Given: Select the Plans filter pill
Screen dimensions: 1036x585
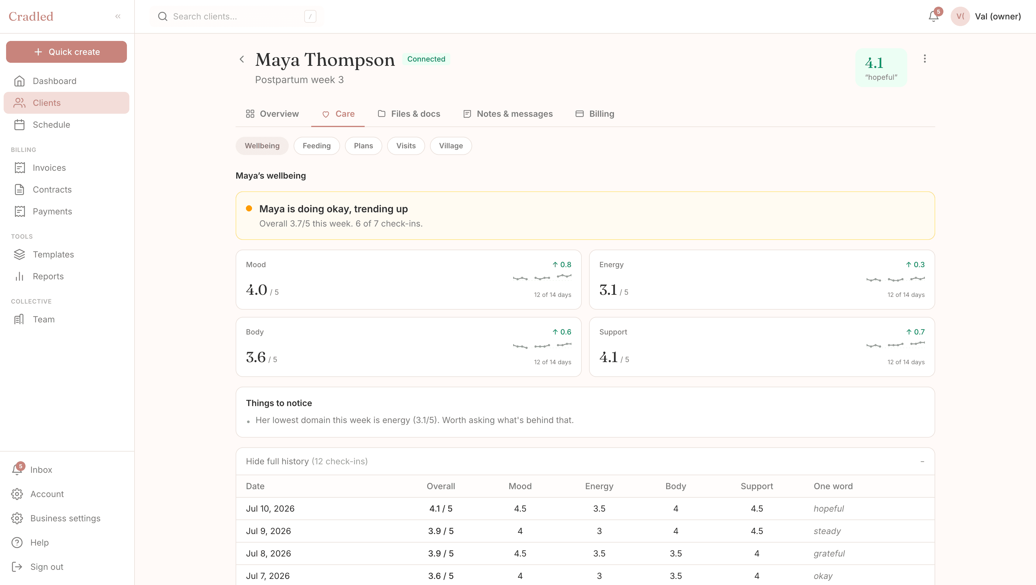Looking at the screenshot, I should coord(363,146).
